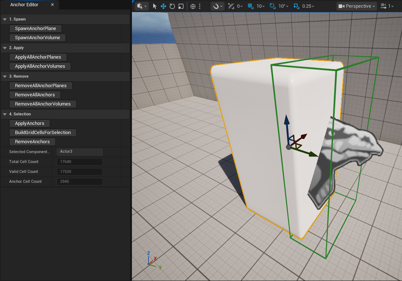Close the Anchor Editor tab
This screenshot has width=402, height=281.
tap(52, 5)
